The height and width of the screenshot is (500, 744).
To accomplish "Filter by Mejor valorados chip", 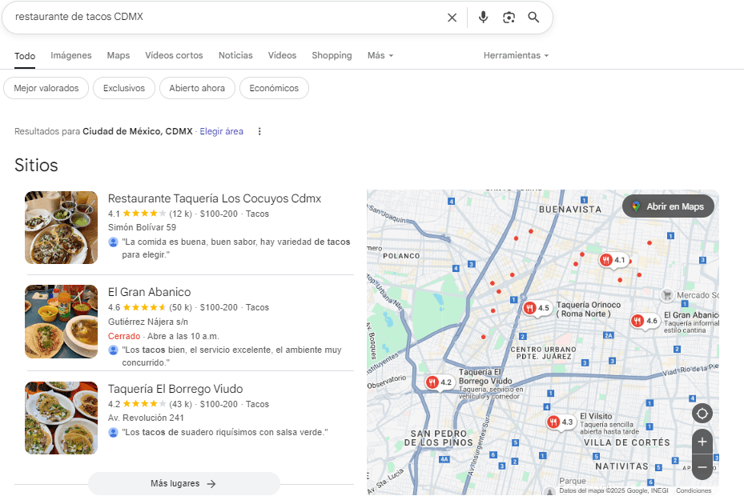I will tap(46, 88).
